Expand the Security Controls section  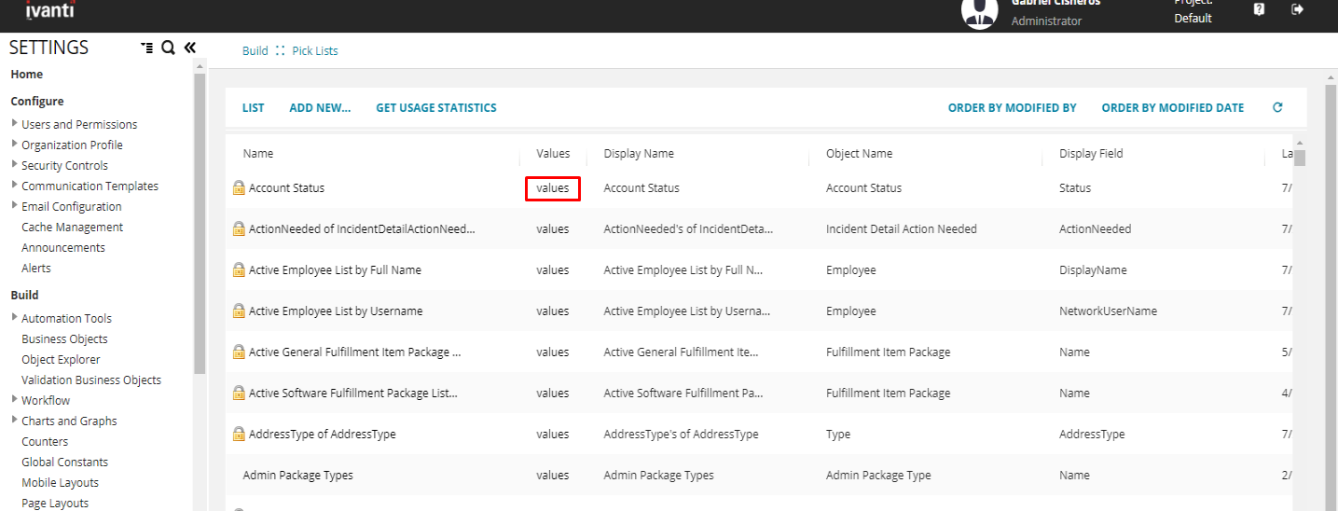(14, 165)
